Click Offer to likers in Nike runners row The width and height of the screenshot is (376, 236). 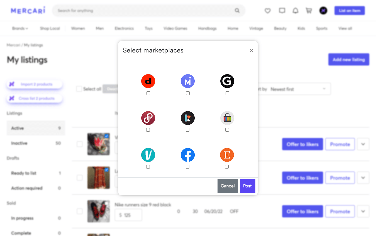click(x=302, y=212)
